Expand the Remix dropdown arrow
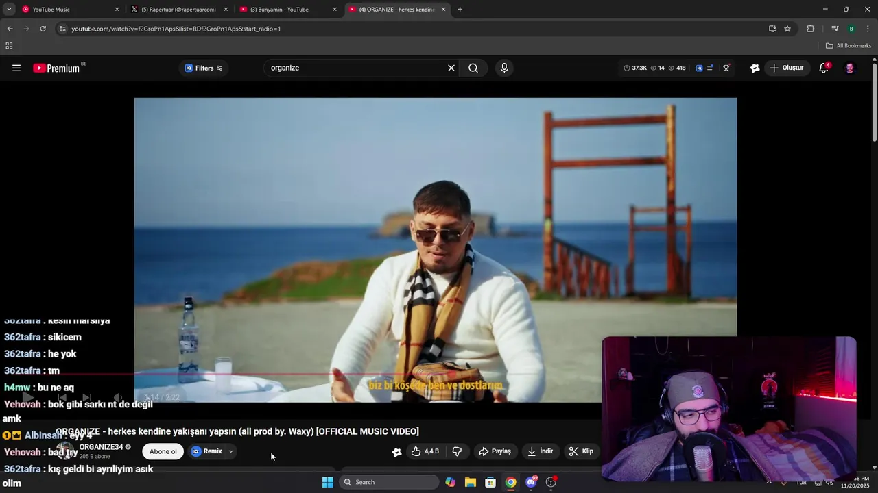This screenshot has width=878, height=493. tap(231, 451)
